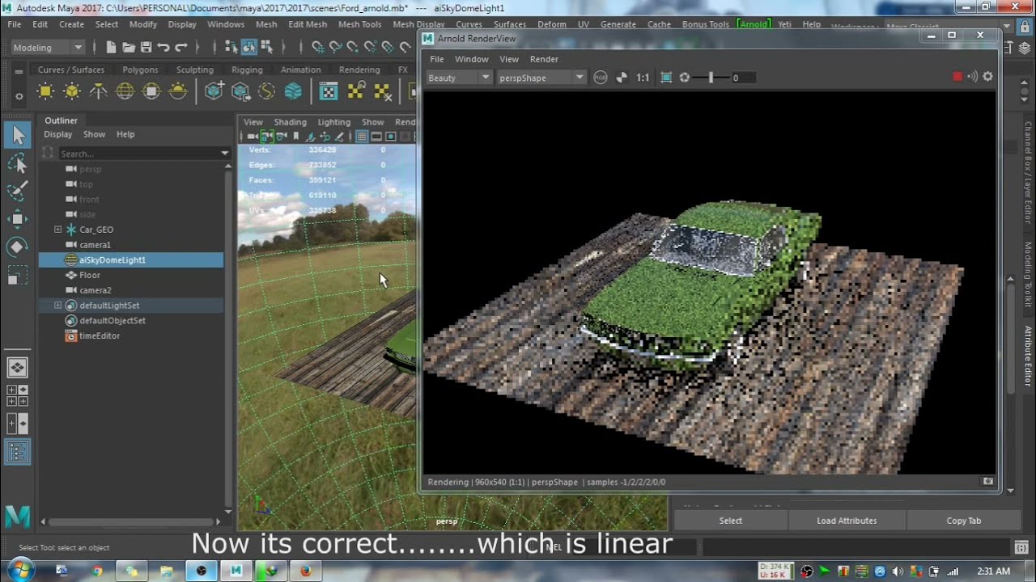
Task: Create Arnold stand-in shelf icon
Action: [214, 91]
